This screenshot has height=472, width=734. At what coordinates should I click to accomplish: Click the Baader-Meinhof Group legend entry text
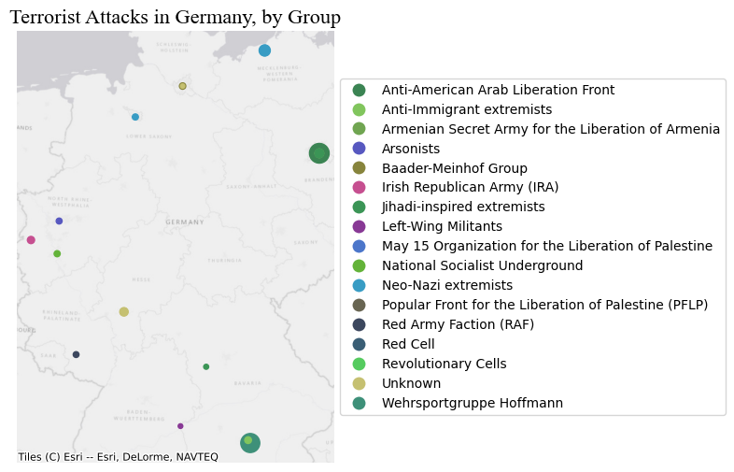pos(454,168)
